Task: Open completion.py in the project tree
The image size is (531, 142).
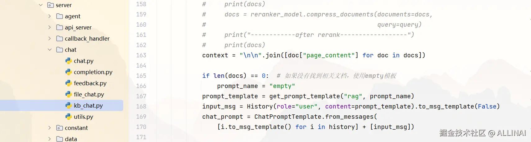Action: tap(93, 72)
